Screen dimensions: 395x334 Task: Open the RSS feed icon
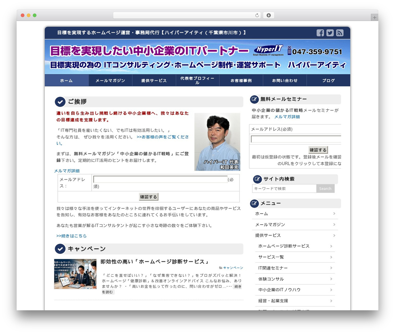coord(340,33)
